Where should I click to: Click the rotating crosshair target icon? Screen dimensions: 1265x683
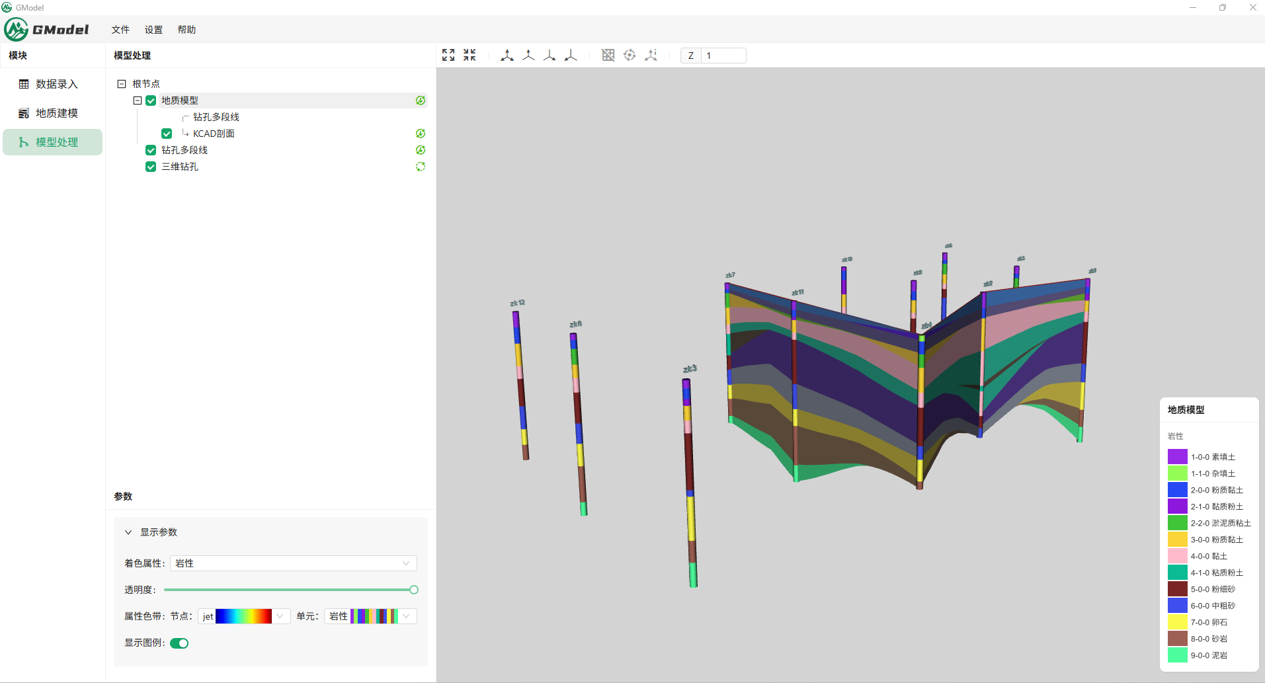pos(630,55)
